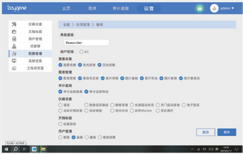Uncheck 发光成像 permission
Viewport: 243px width, 154px height.
click(x=80, y=65)
